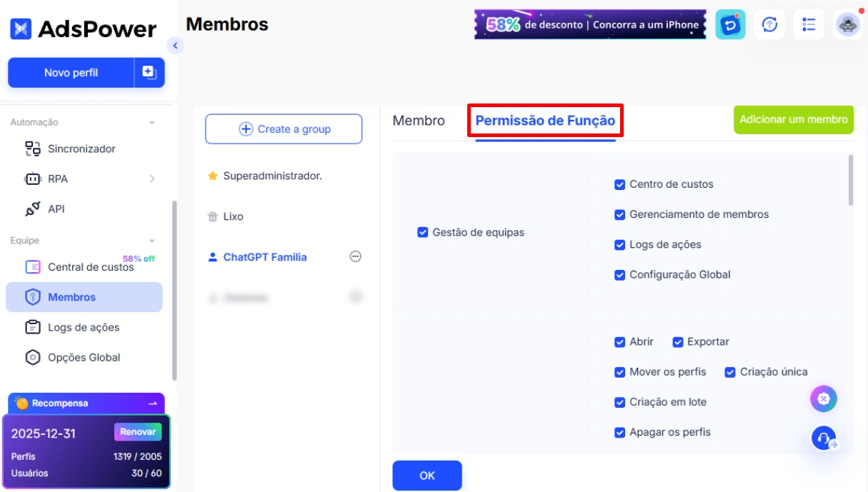Collapse the Equipe section

coord(150,240)
